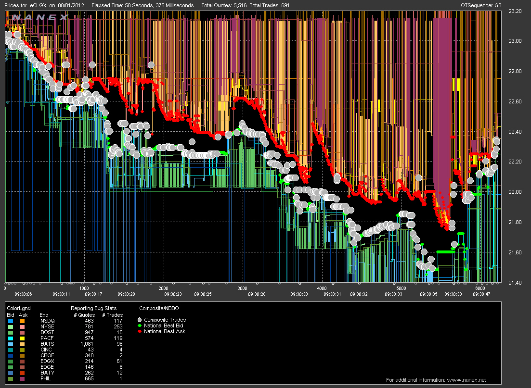Screen dimensions: 531x388
Task: Open the www.nanex.net information link
Action: tap(466, 380)
